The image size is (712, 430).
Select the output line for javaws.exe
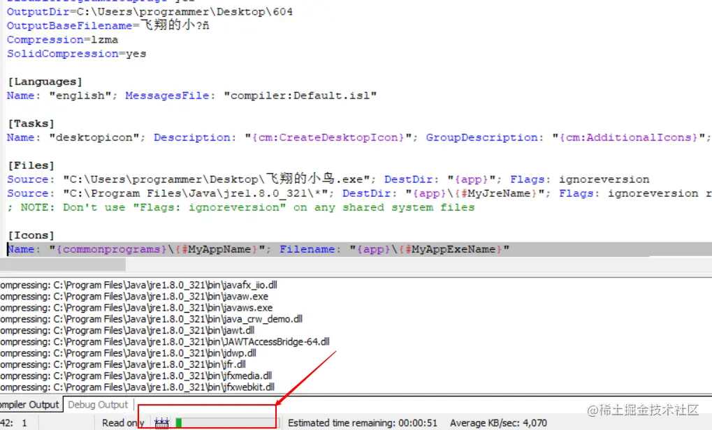[136, 308]
